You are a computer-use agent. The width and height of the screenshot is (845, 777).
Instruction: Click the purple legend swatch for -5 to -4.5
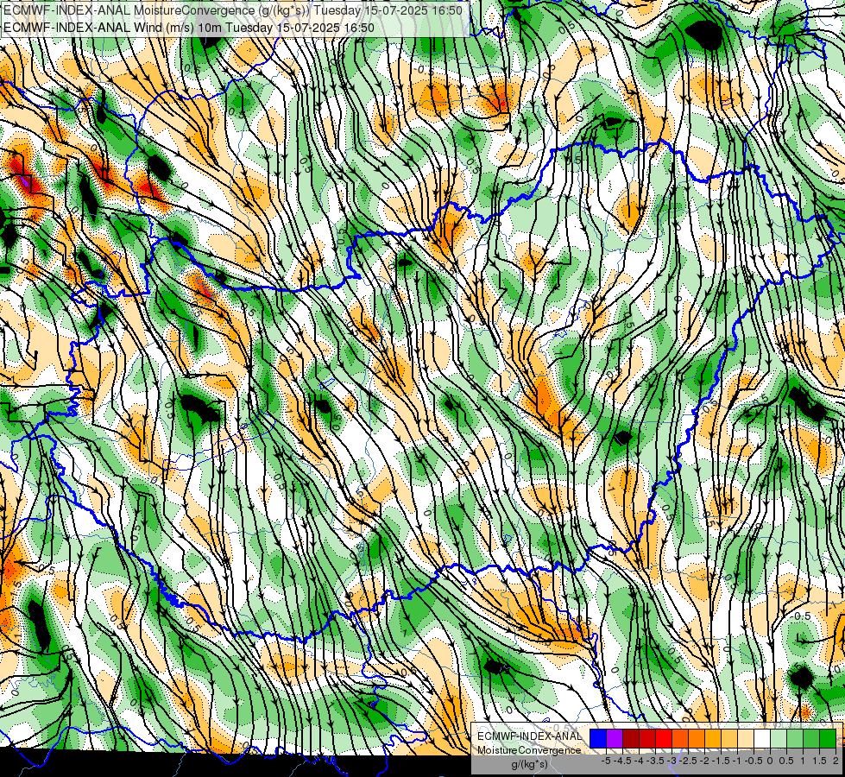tap(615, 738)
